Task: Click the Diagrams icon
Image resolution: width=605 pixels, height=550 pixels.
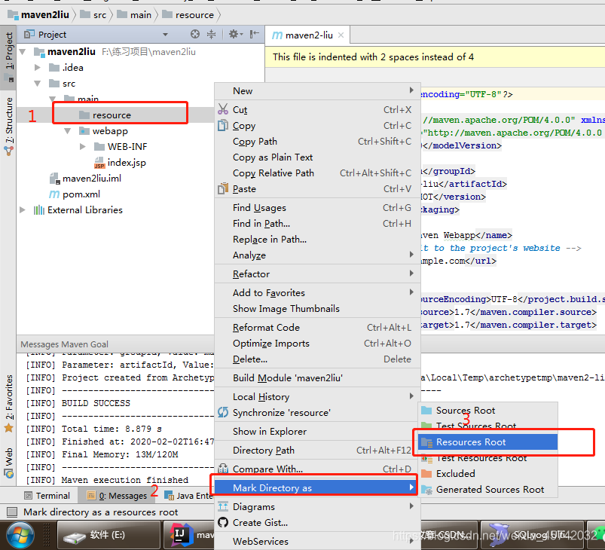Action: 223,506
